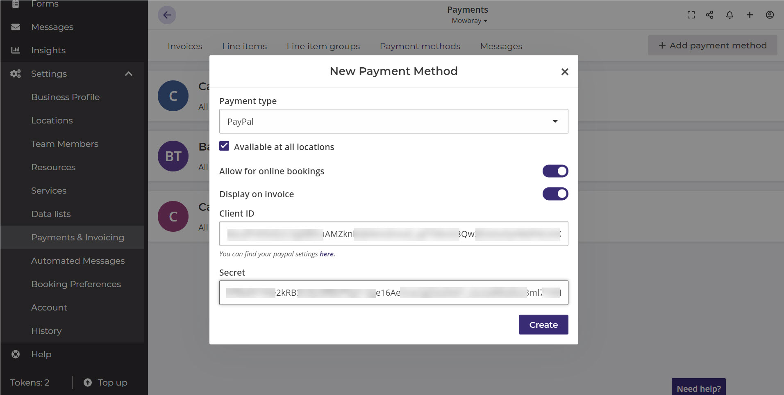Click the Insights chart icon in sidebar

coord(16,50)
